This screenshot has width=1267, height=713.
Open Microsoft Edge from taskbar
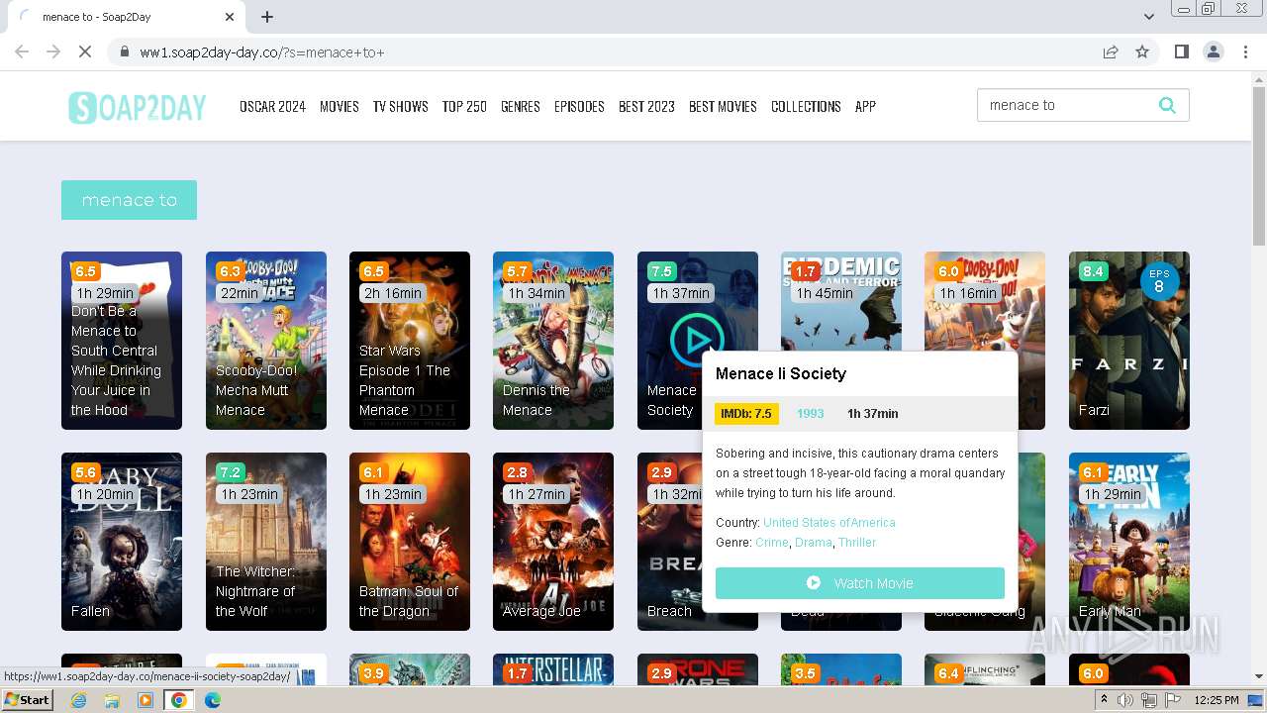[212, 700]
